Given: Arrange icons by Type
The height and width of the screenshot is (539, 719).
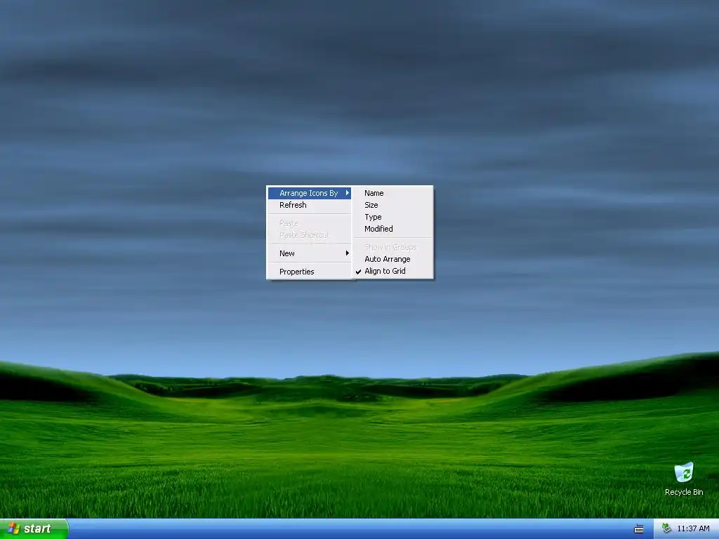Looking at the screenshot, I should point(393,217).
